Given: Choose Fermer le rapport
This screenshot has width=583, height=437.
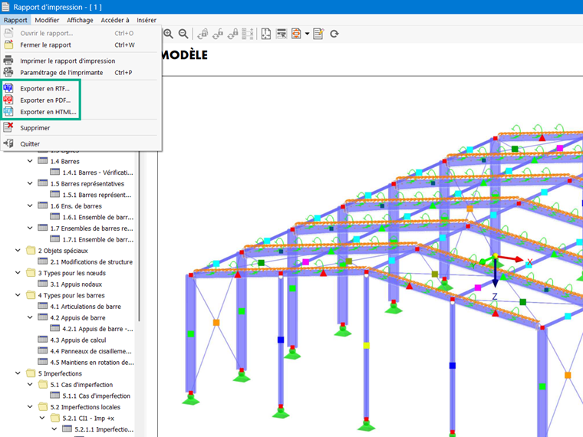Looking at the screenshot, I should [81, 45].
